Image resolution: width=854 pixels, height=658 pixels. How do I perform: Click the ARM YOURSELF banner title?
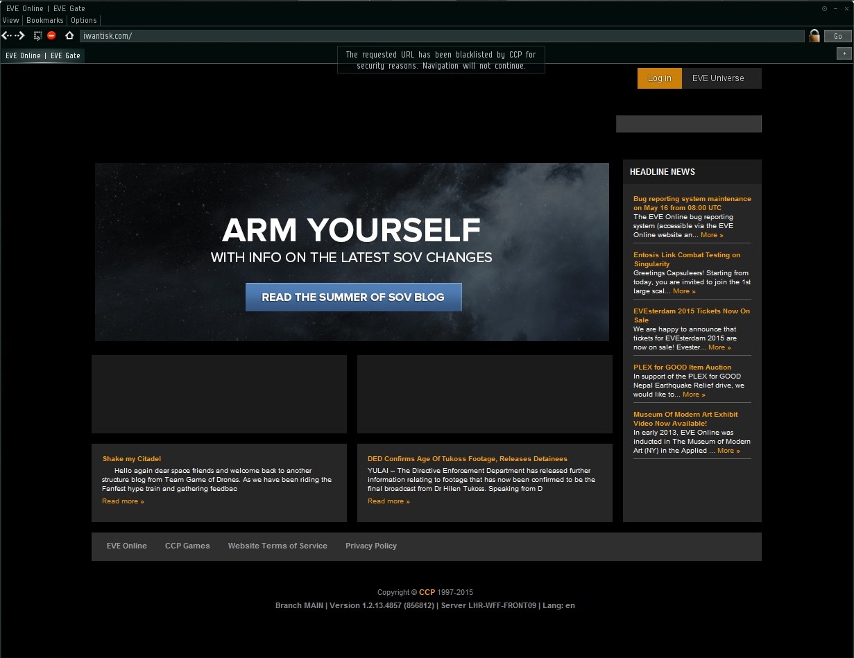pos(351,230)
